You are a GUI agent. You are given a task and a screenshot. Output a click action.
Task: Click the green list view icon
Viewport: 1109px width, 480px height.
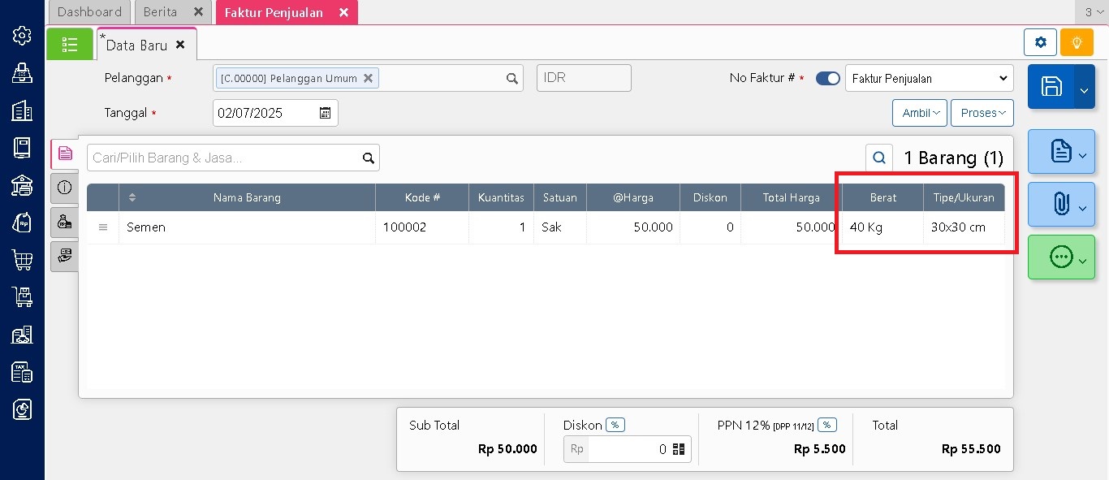(70, 44)
